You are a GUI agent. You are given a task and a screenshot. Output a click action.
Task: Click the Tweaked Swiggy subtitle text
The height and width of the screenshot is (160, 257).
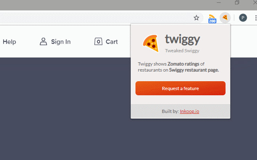[182, 51]
